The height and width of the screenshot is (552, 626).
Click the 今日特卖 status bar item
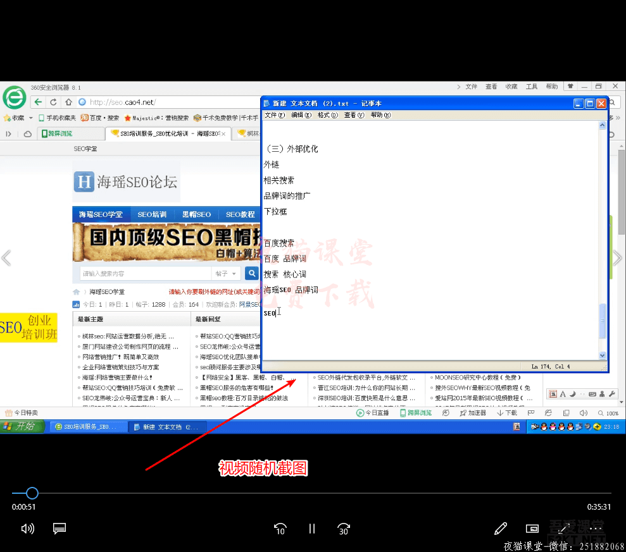[x=22, y=413]
